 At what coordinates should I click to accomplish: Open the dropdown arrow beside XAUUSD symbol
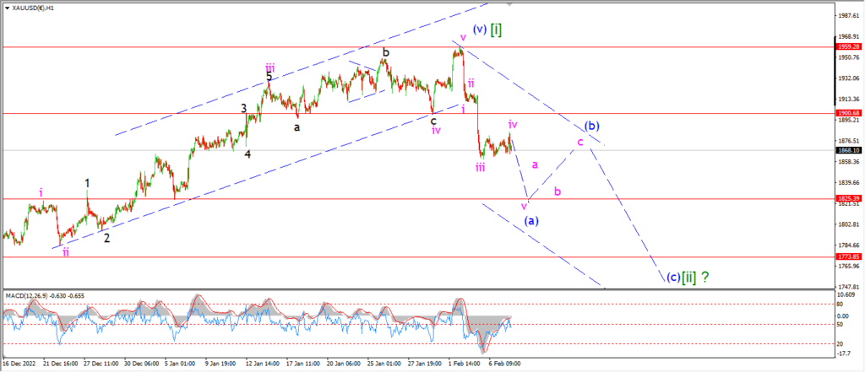point(7,8)
